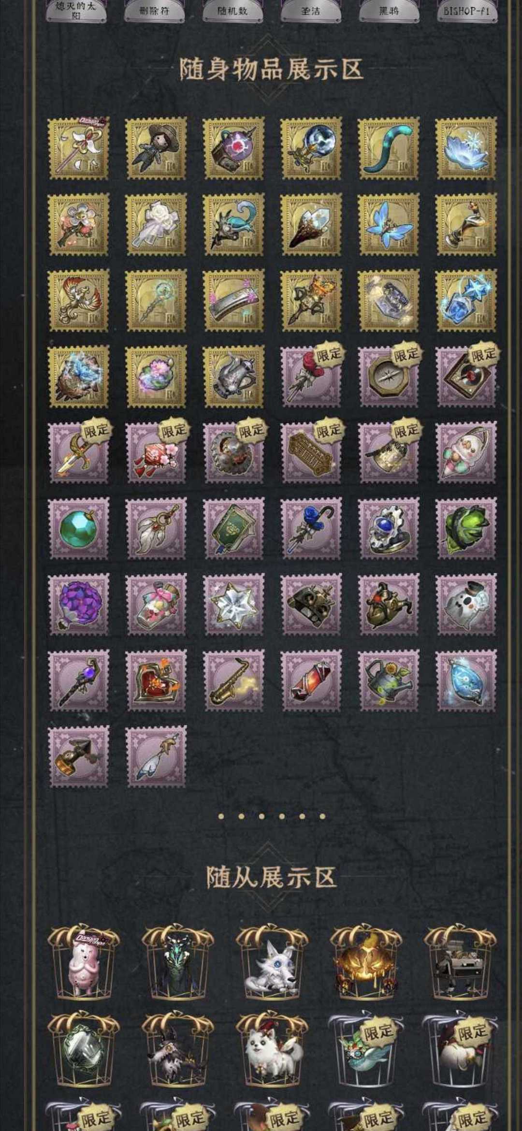Select the blue butterfly accessory stamp
Viewport: 522px width, 1131px height.
tap(389, 224)
